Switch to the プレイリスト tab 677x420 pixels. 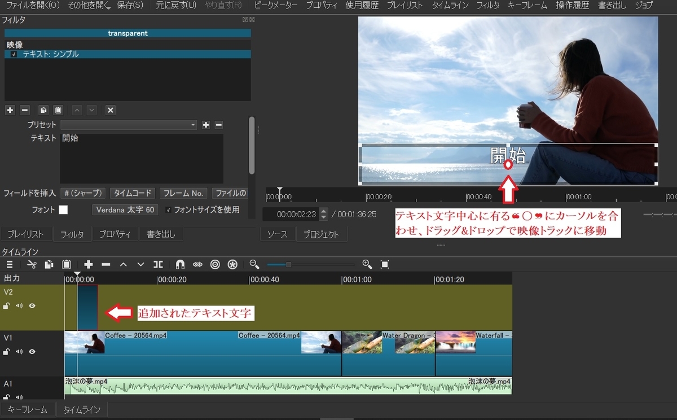coord(25,234)
